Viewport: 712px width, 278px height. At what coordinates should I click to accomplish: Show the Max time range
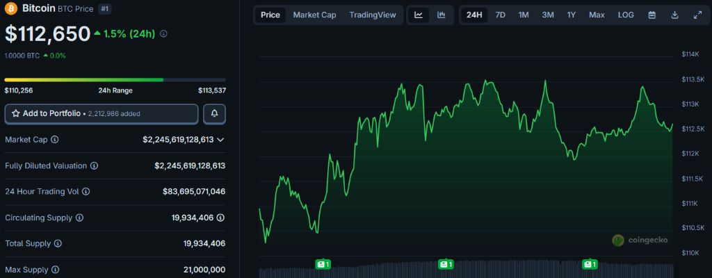point(597,15)
